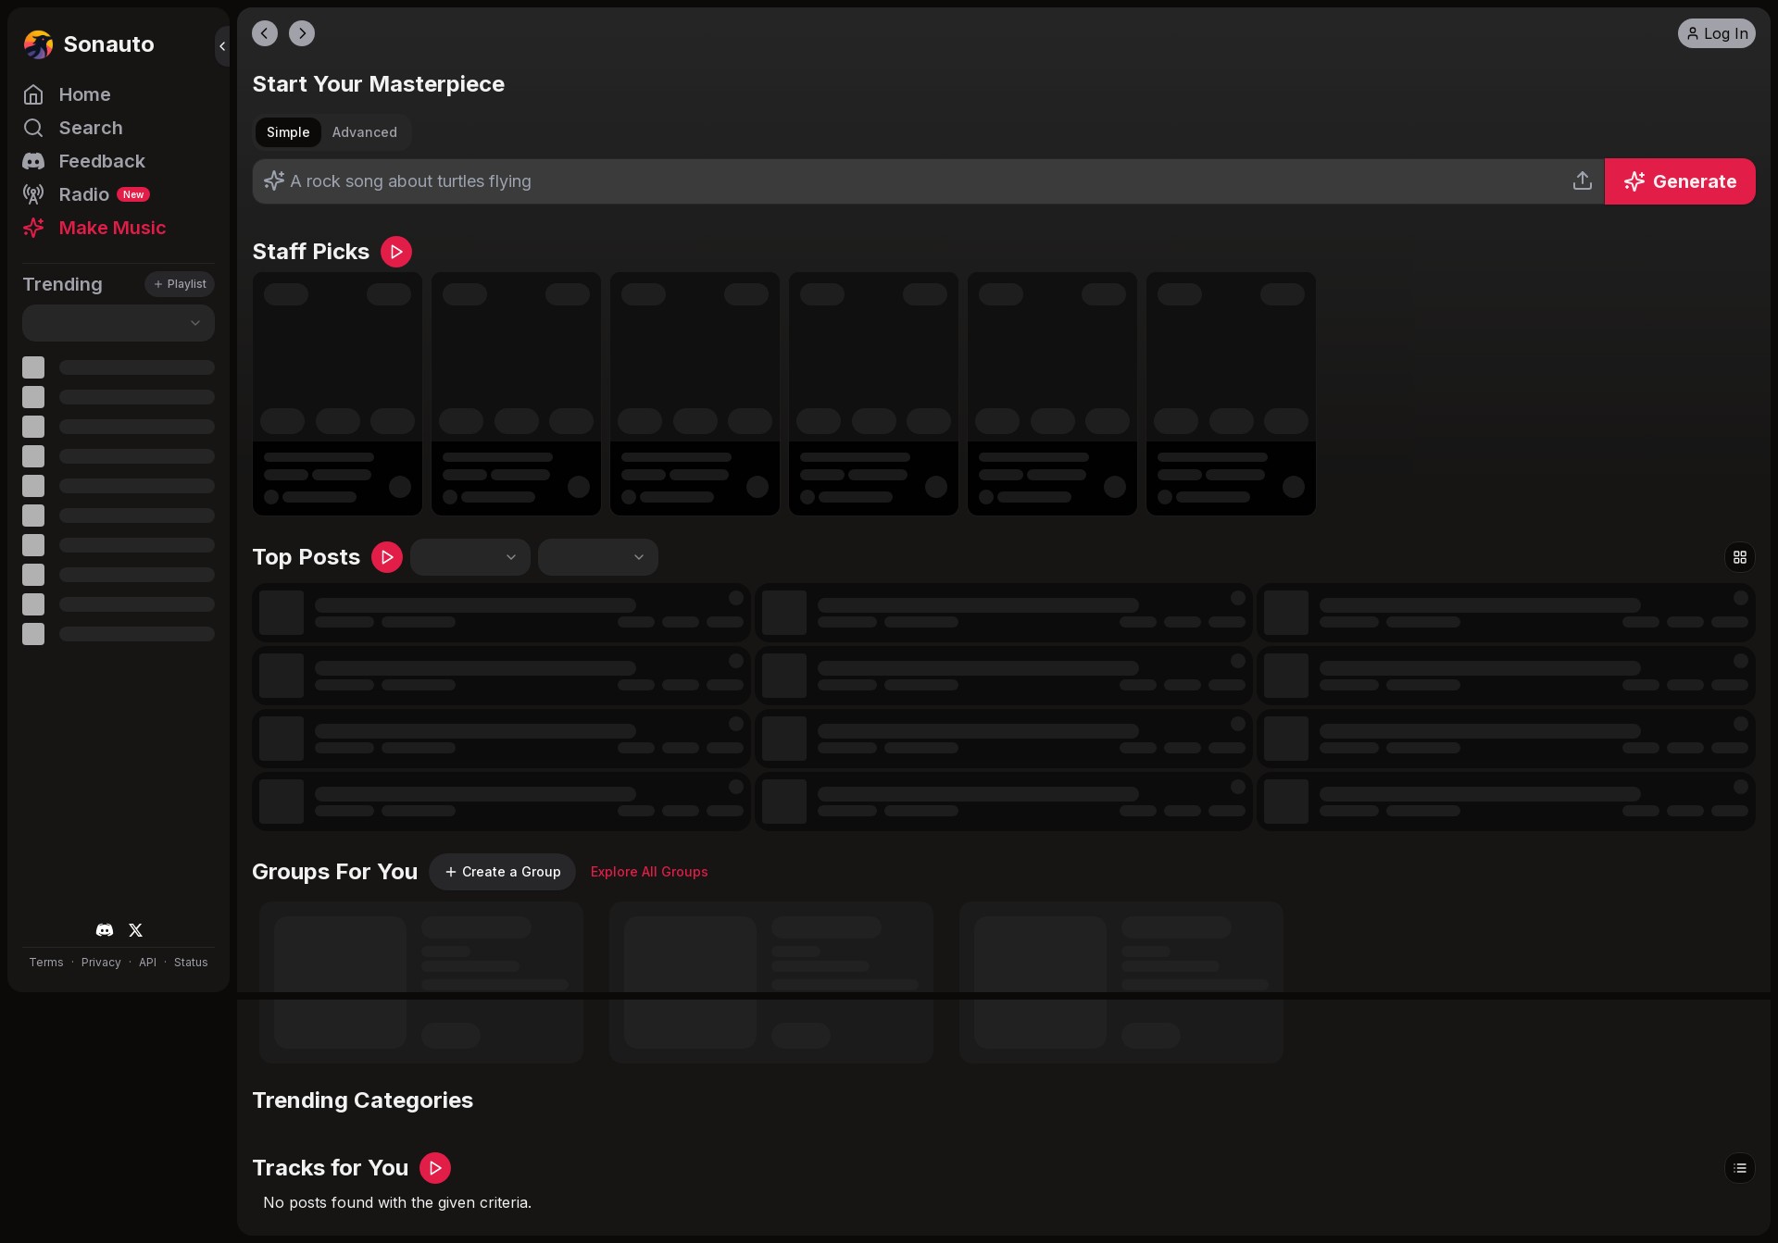Screen dimensions: 1778x1243
Task: Play the Staff Picks collection
Action: (x=396, y=252)
